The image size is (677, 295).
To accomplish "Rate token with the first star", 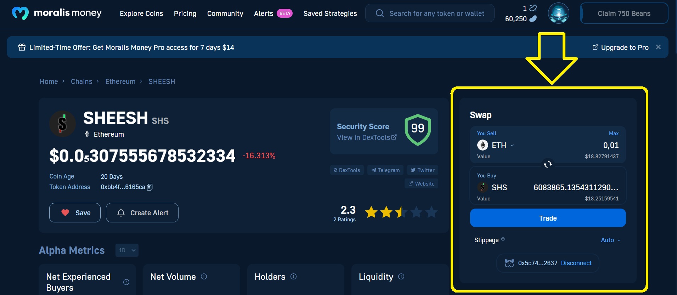I will point(371,212).
